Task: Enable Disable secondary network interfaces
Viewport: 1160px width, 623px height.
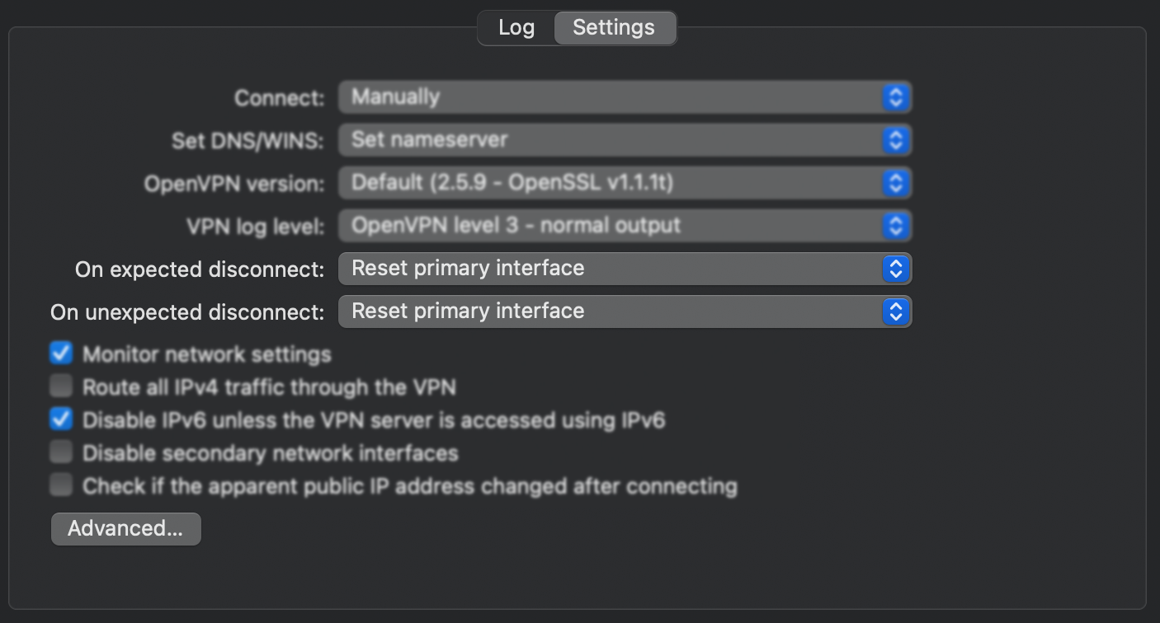Action: pos(61,452)
